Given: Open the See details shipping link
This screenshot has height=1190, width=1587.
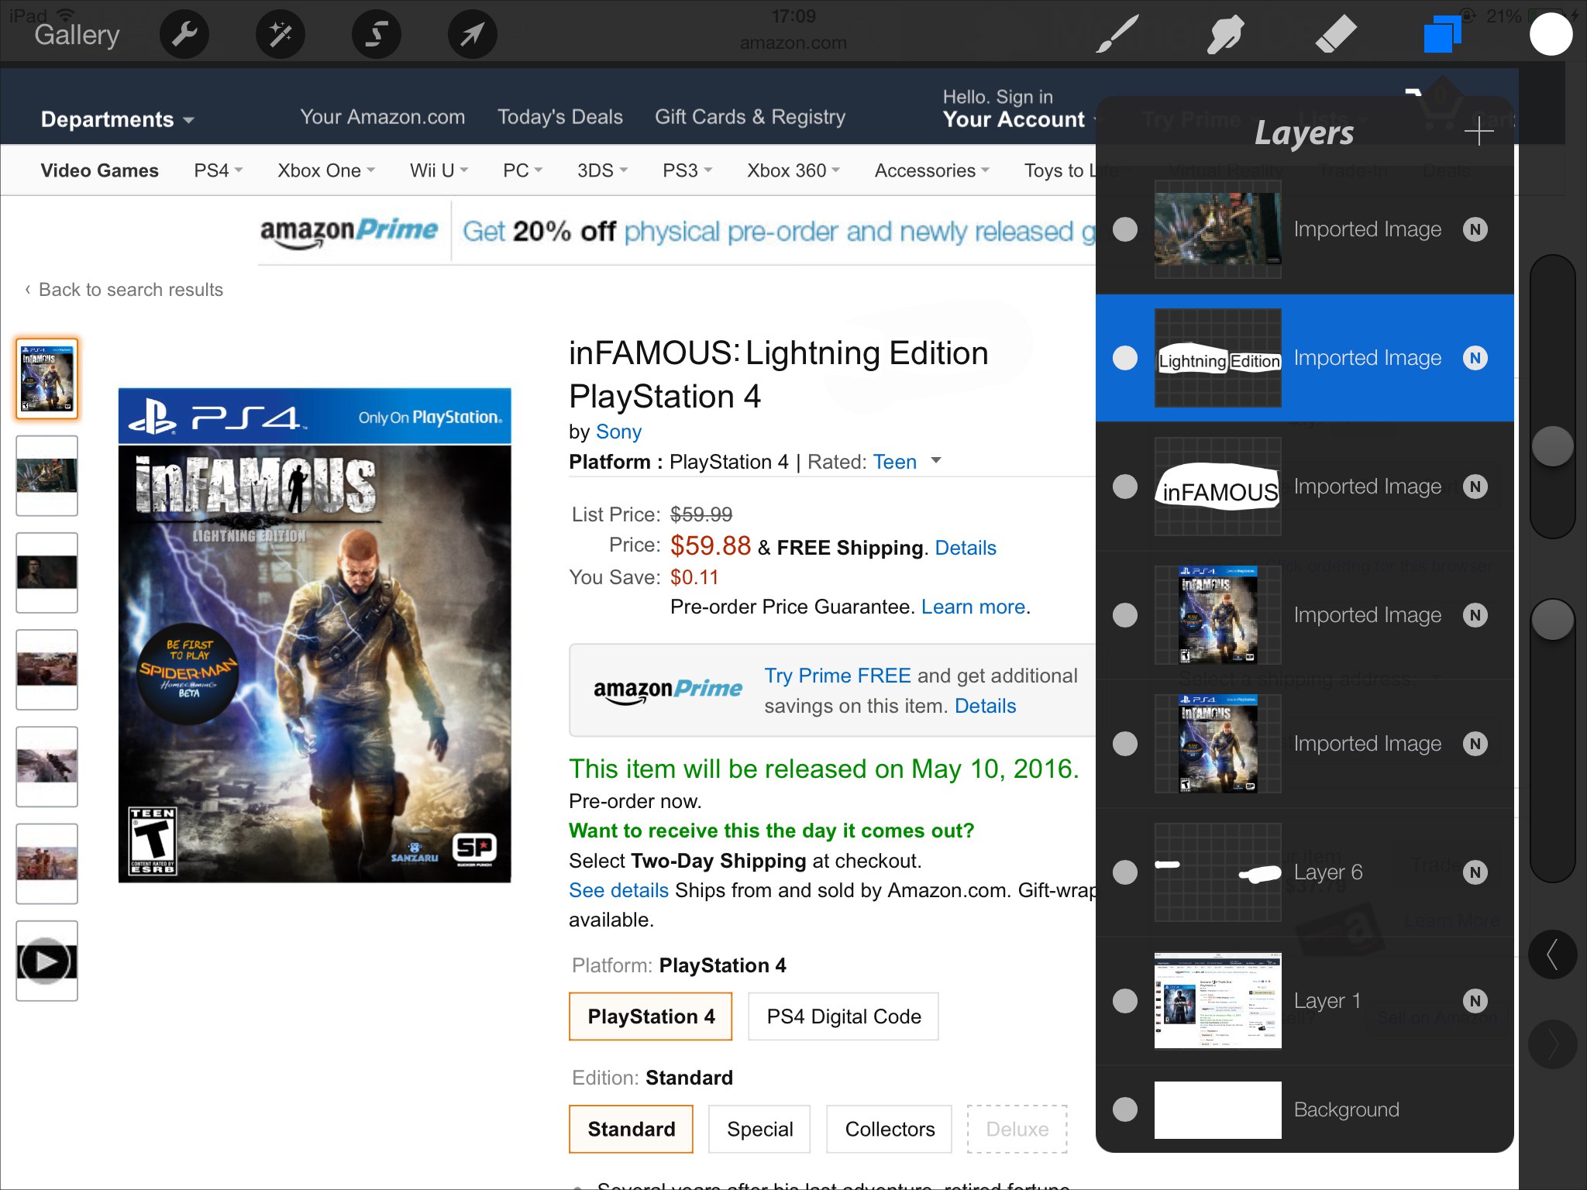Looking at the screenshot, I should click(x=618, y=890).
